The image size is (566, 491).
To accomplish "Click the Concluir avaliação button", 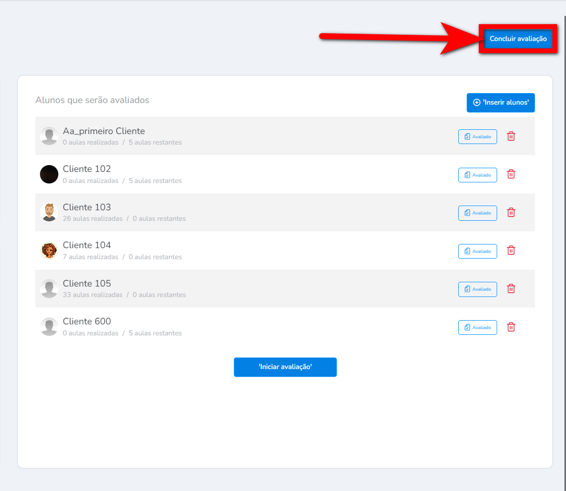I will click(x=518, y=39).
